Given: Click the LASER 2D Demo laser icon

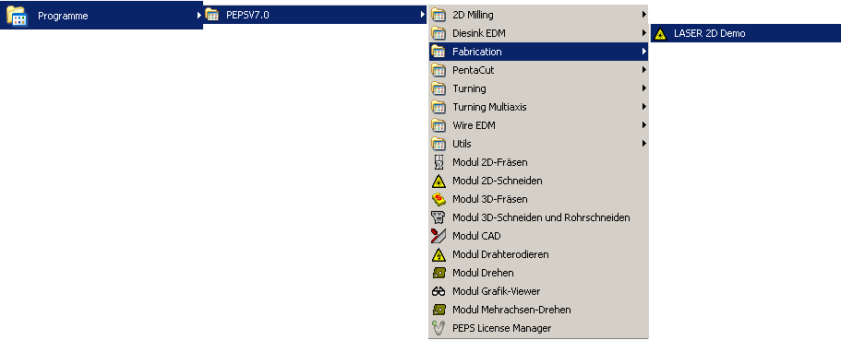Looking at the screenshot, I should pyautogui.click(x=661, y=33).
